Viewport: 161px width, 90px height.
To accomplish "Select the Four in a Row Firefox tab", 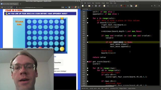I will (10, 4).
